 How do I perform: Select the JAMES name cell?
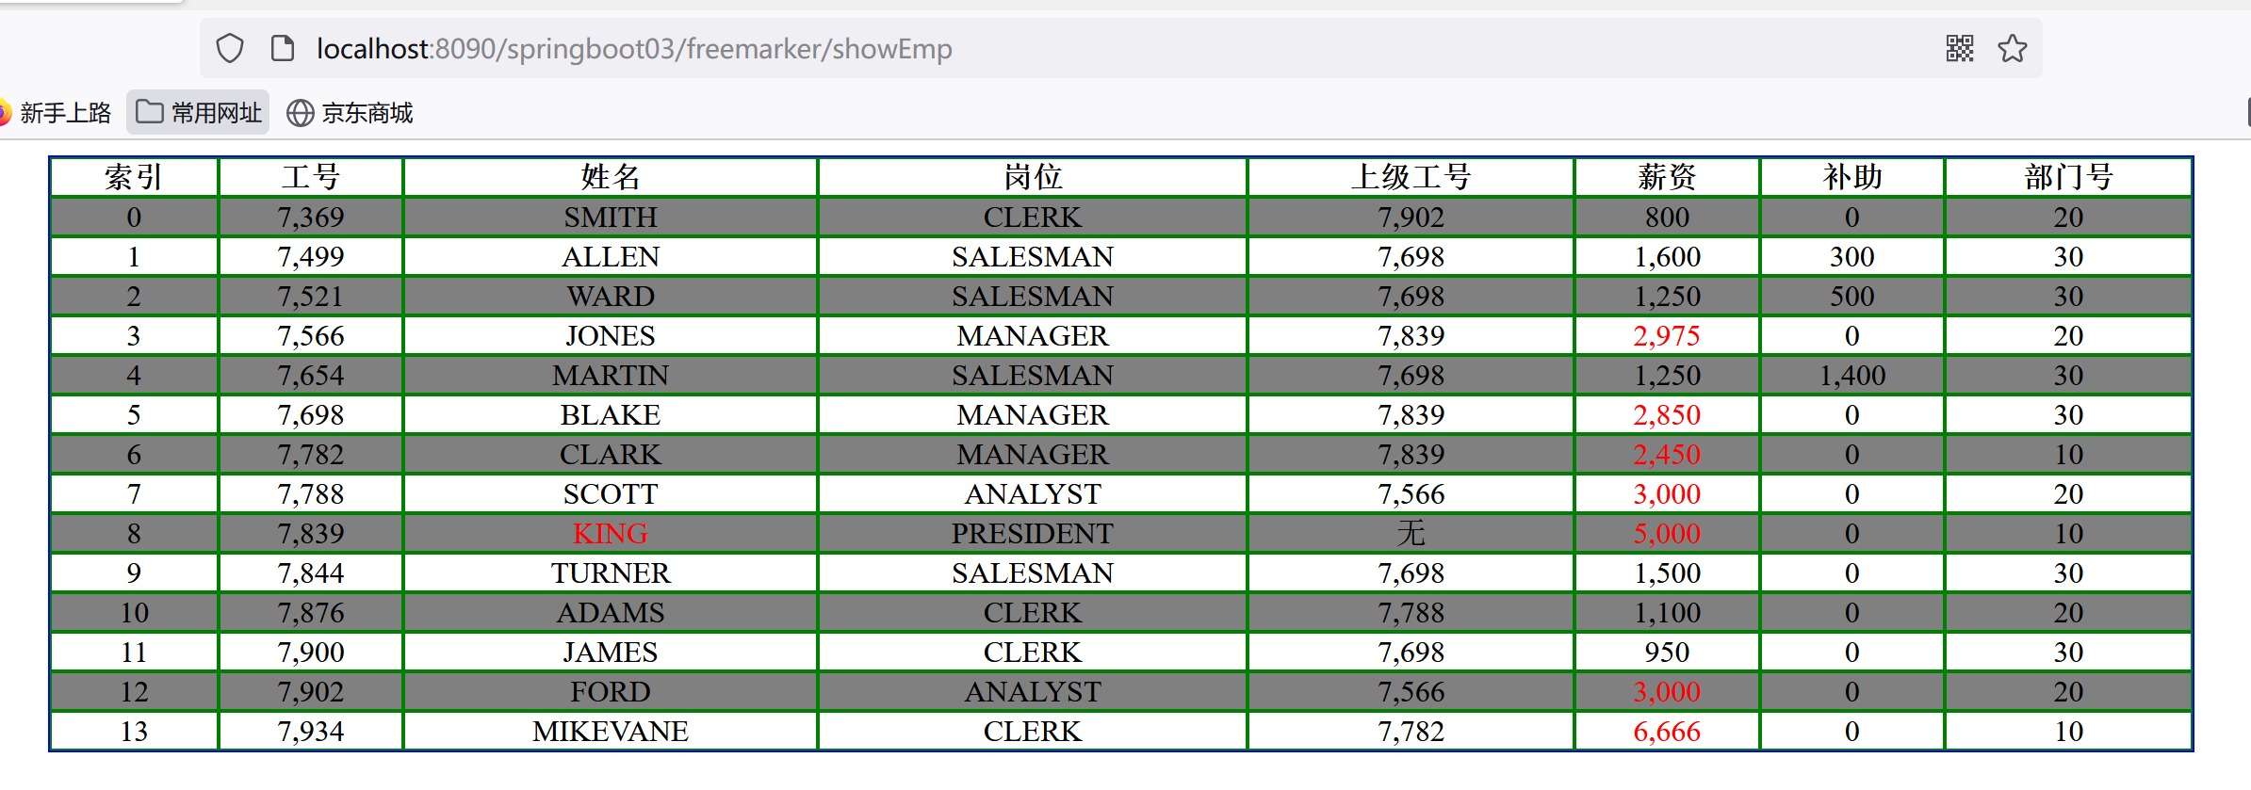[611, 652]
